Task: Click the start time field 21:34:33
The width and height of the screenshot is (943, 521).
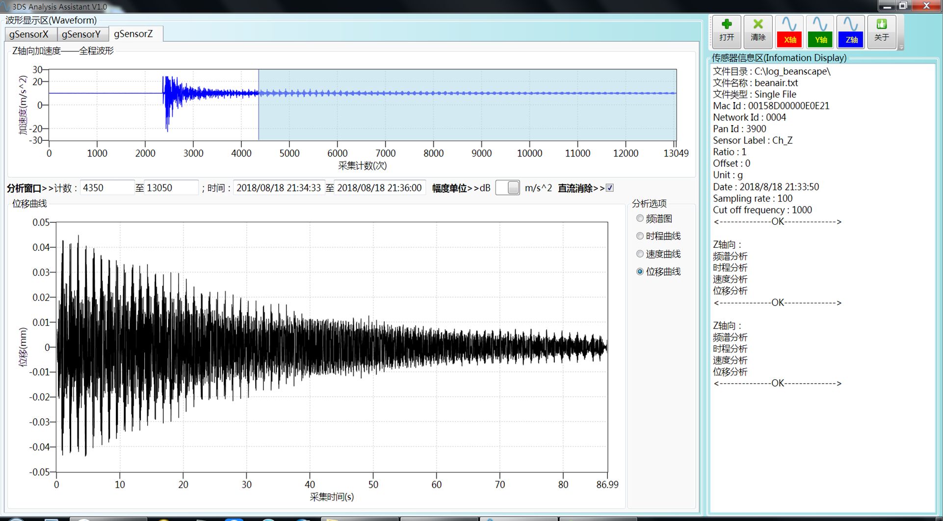Action: [x=278, y=188]
